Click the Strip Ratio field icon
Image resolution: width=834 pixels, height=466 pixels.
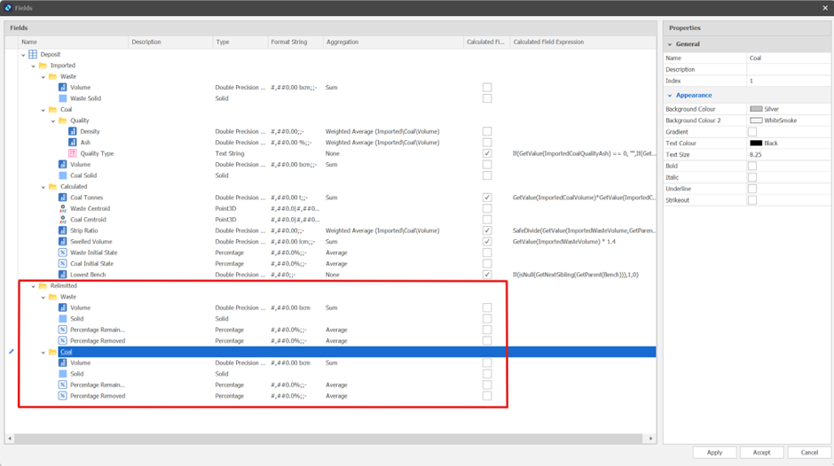click(63, 230)
